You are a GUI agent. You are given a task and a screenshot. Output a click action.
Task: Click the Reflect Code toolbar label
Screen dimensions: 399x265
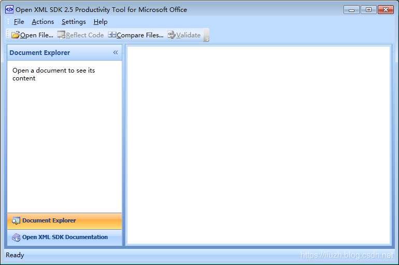point(85,35)
